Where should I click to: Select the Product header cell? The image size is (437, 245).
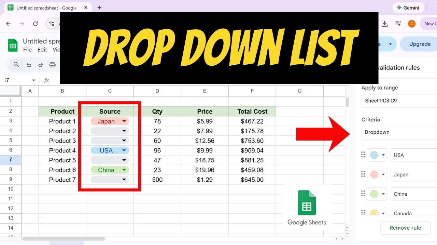pyautogui.click(x=62, y=111)
